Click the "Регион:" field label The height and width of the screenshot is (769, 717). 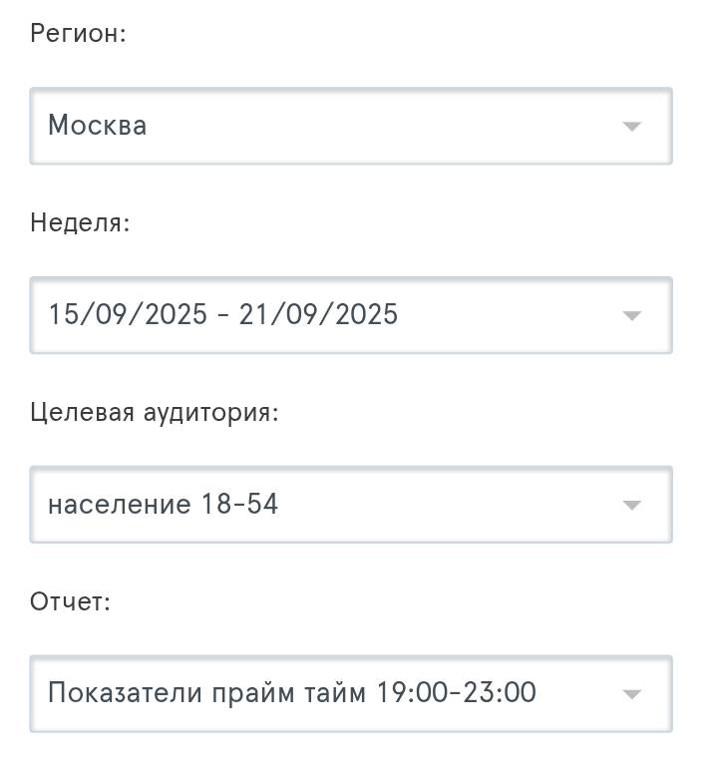pyautogui.click(x=79, y=34)
